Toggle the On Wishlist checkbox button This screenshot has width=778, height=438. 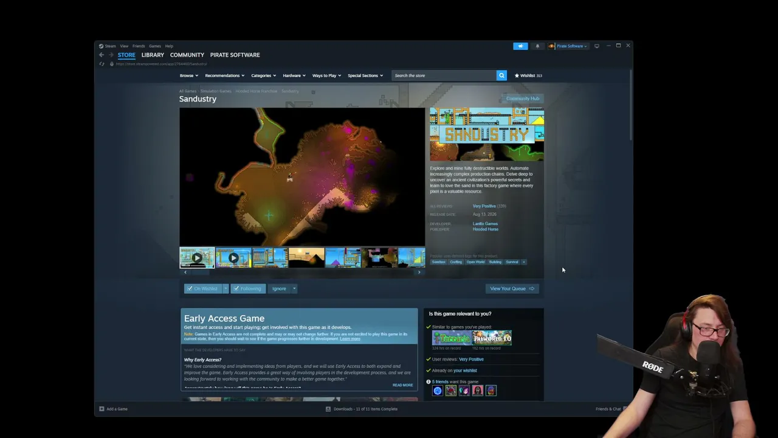coord(203,288)
